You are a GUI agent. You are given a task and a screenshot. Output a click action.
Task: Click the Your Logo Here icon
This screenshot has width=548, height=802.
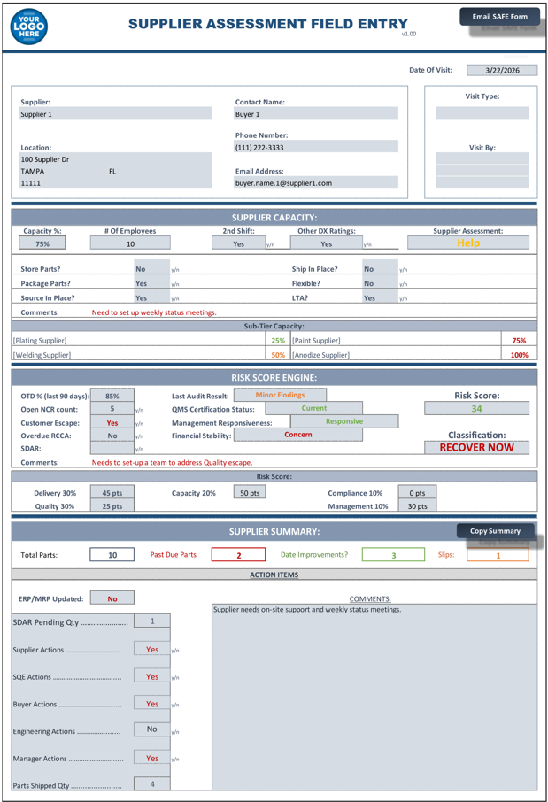pyautogui.click(x=29, y=27)
